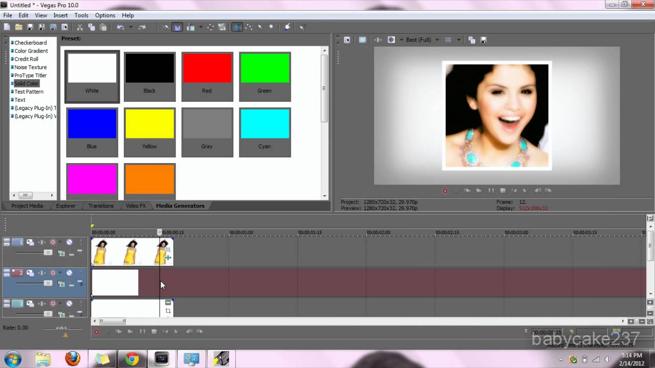
Task: Toggle Enable Snapping toolbar button
Action: click(x=165, y=27)
